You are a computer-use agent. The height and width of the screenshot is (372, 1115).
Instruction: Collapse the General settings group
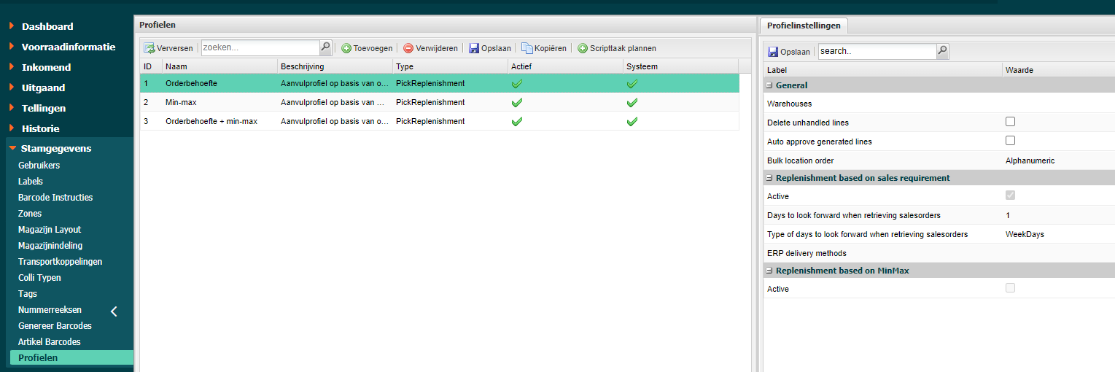(769, 85)
